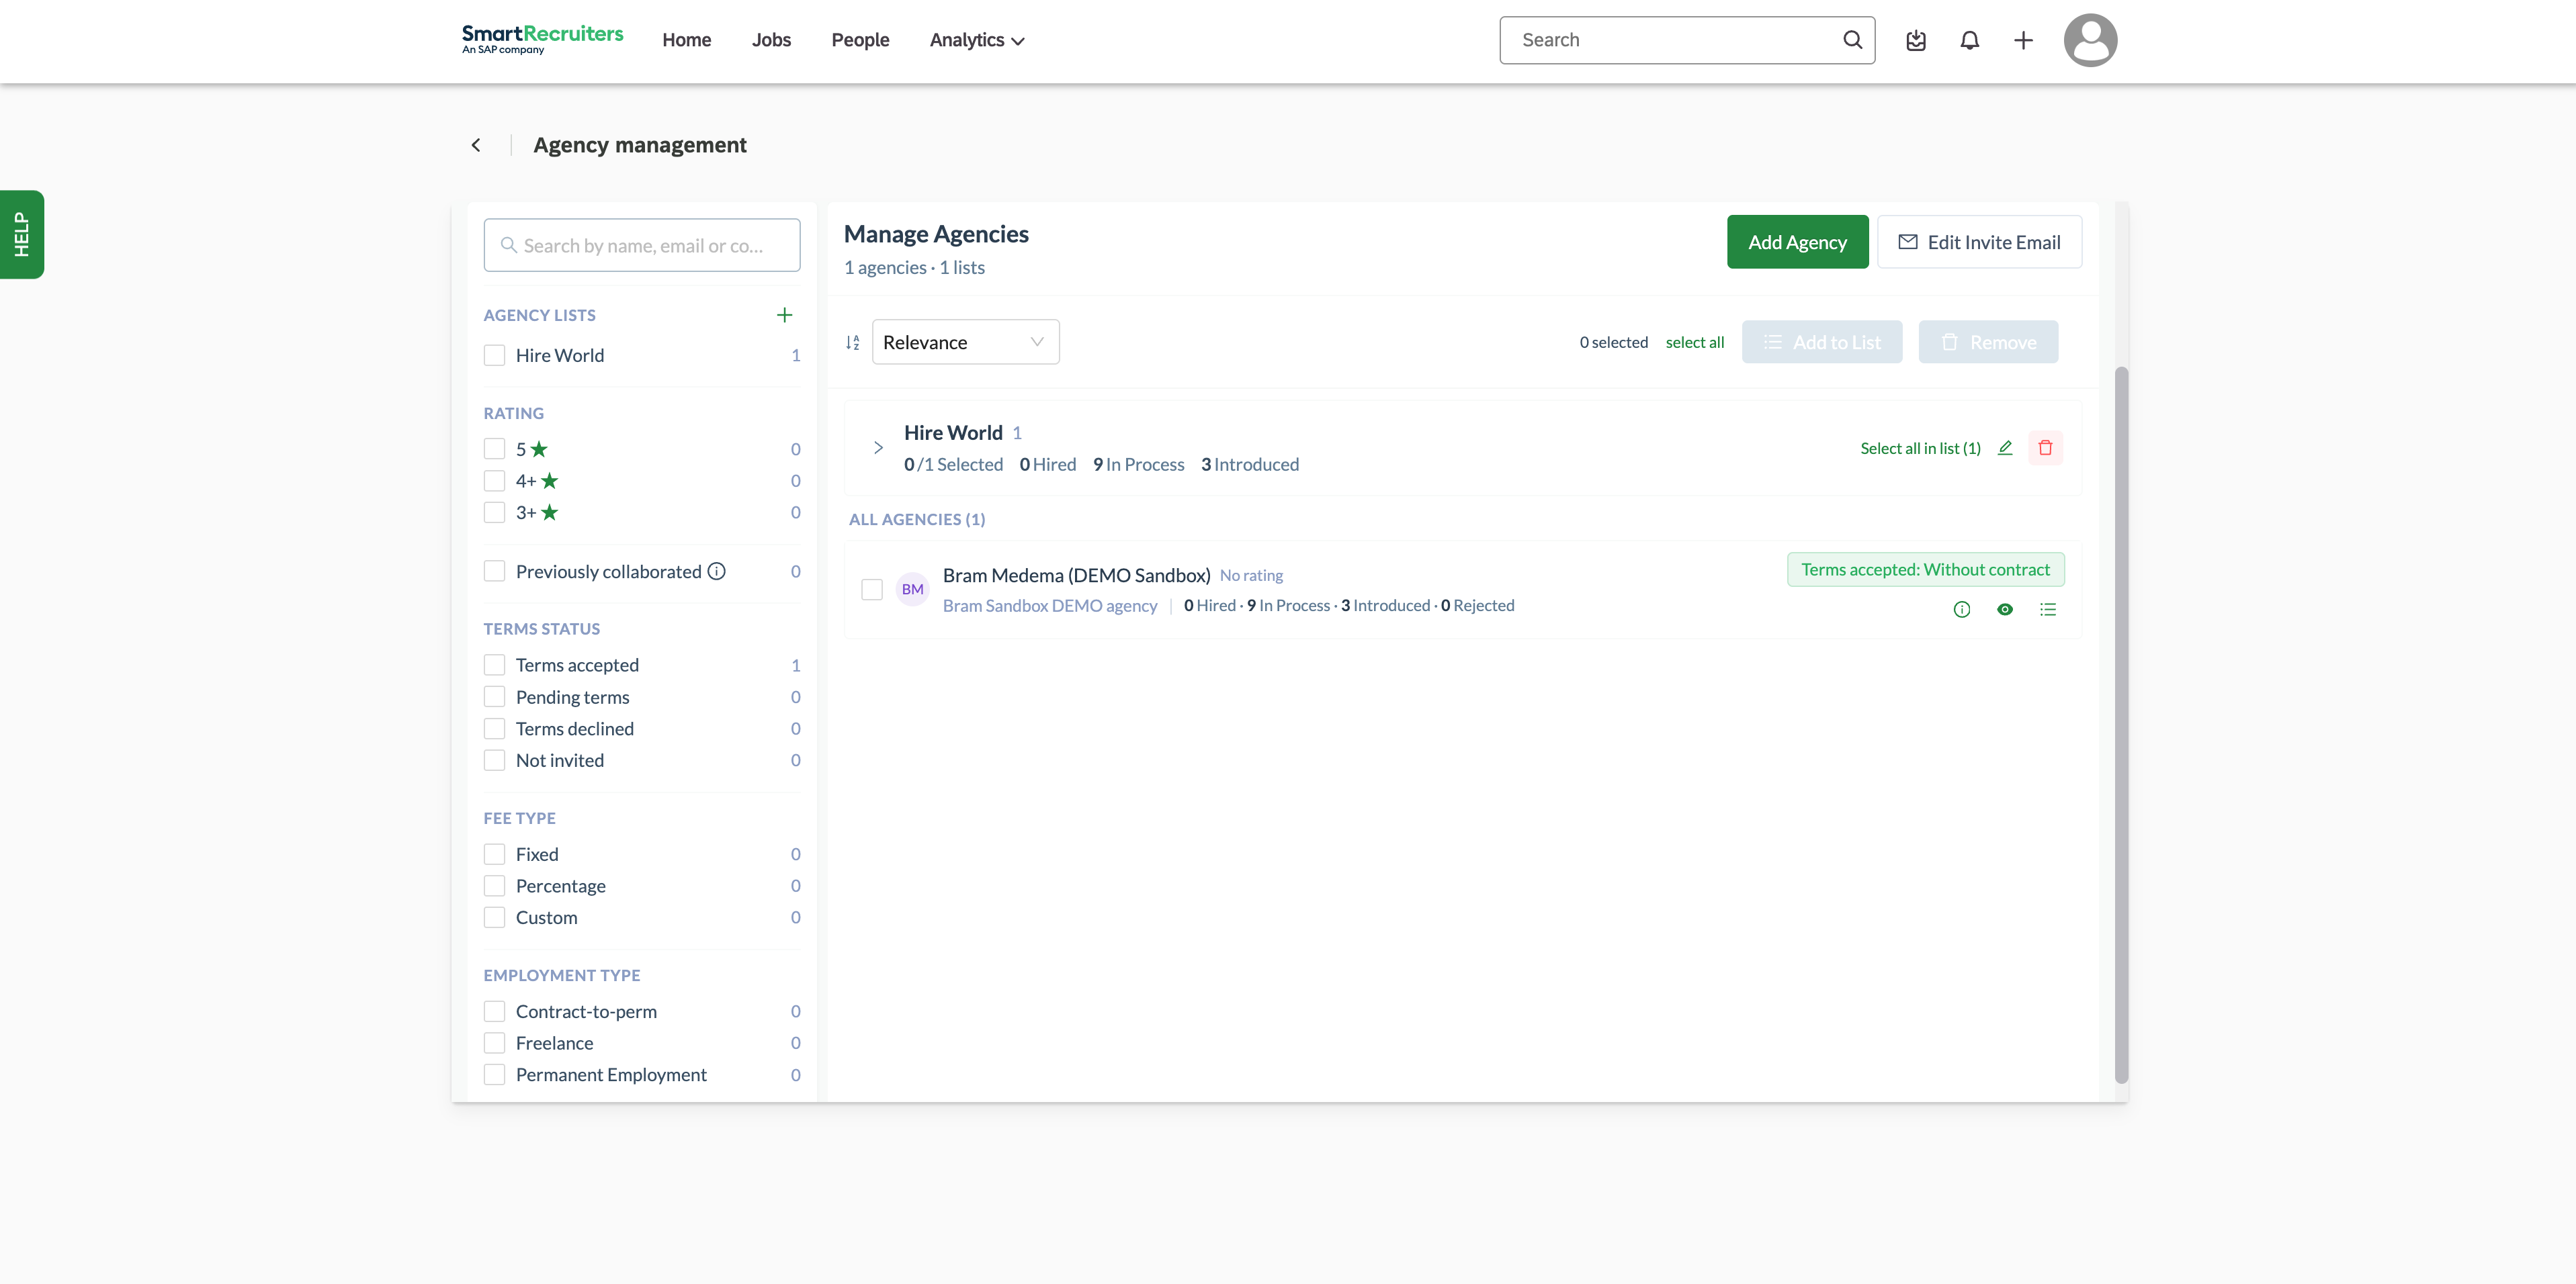The width and height of the screenshot is (2576, 1284).
Task: Open the Analytics menu dropdown
Action: 976,40
